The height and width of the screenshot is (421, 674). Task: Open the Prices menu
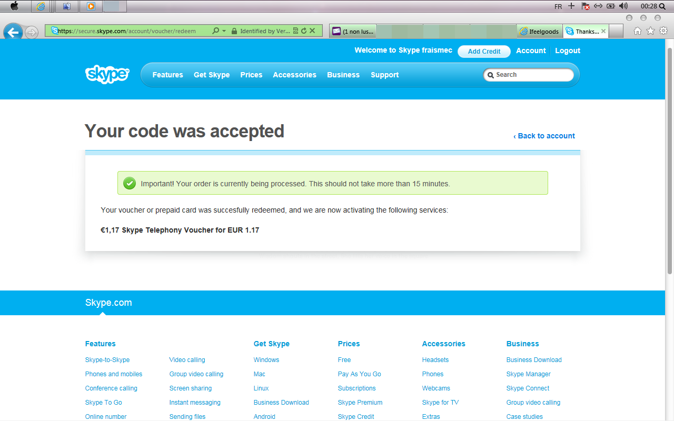click(x=251, y=75)
